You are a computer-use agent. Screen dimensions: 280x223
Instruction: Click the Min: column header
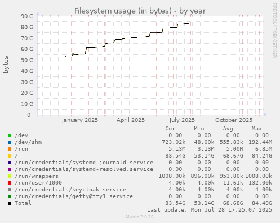point(201,129)
